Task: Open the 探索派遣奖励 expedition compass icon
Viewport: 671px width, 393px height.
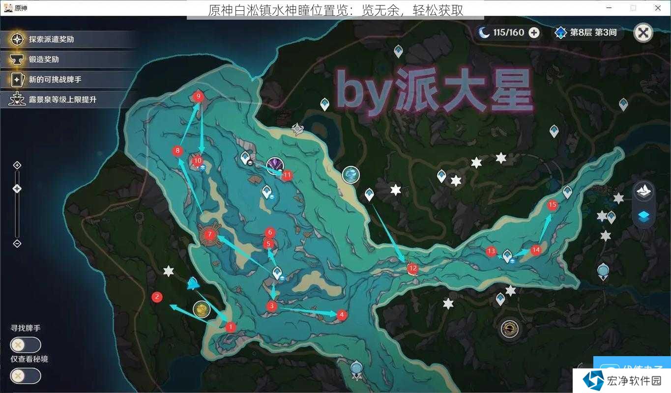Action: coord(17,39)
